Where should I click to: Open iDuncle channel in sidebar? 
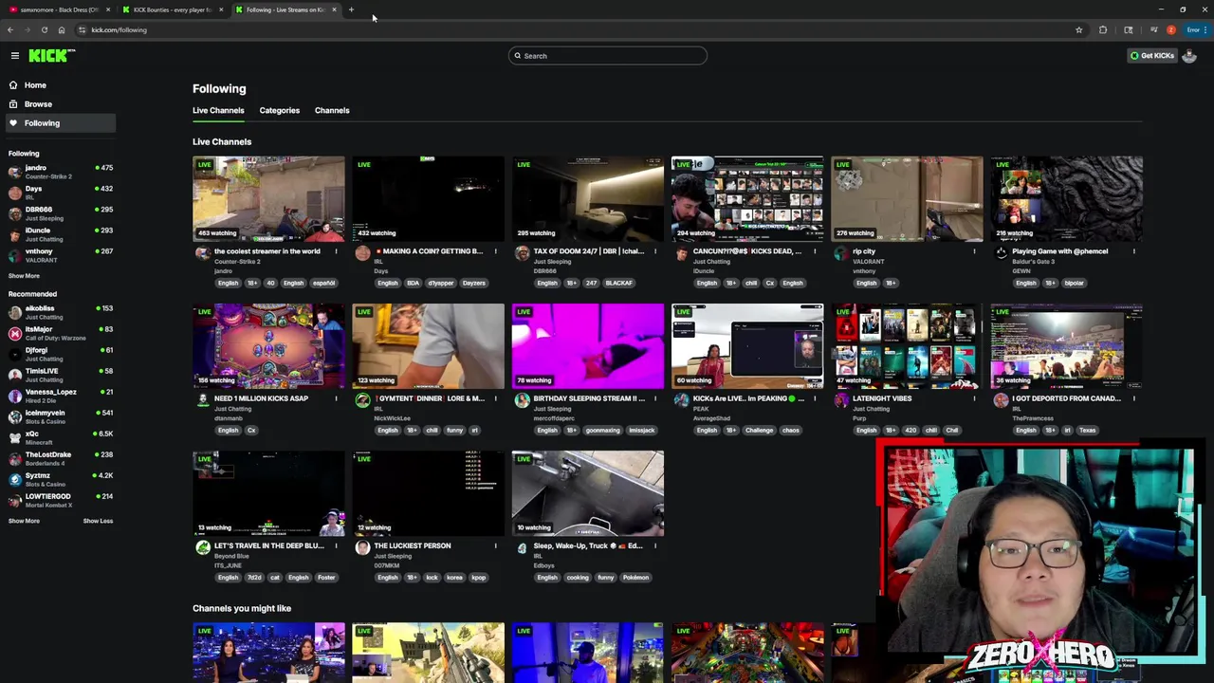61,234
